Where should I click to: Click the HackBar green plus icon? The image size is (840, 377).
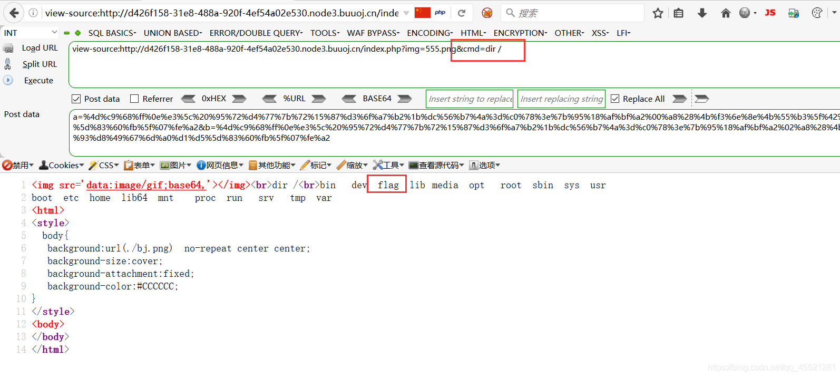tap(78, 33)
